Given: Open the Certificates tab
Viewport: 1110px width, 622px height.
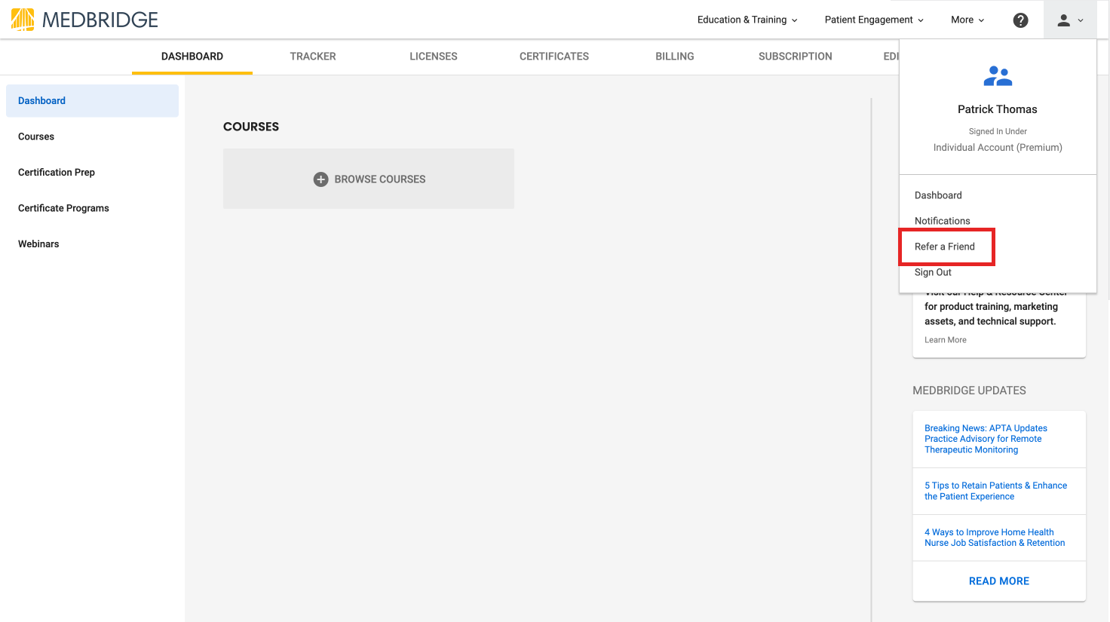Looking at the screenshot, I should (554, 57).
